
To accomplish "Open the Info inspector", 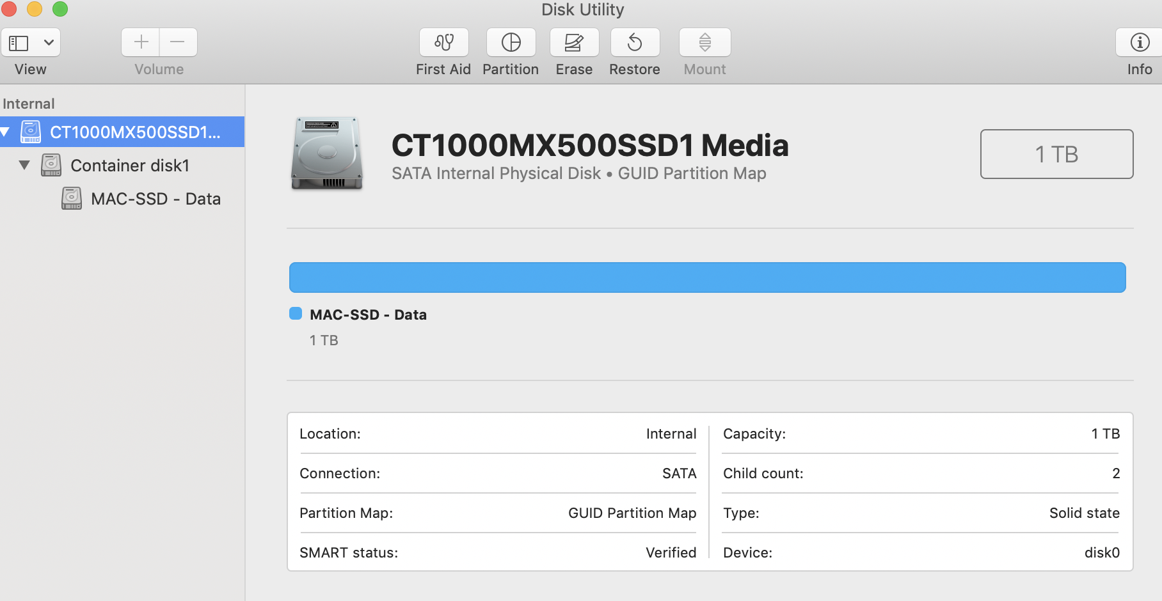I will point(1140,43).
